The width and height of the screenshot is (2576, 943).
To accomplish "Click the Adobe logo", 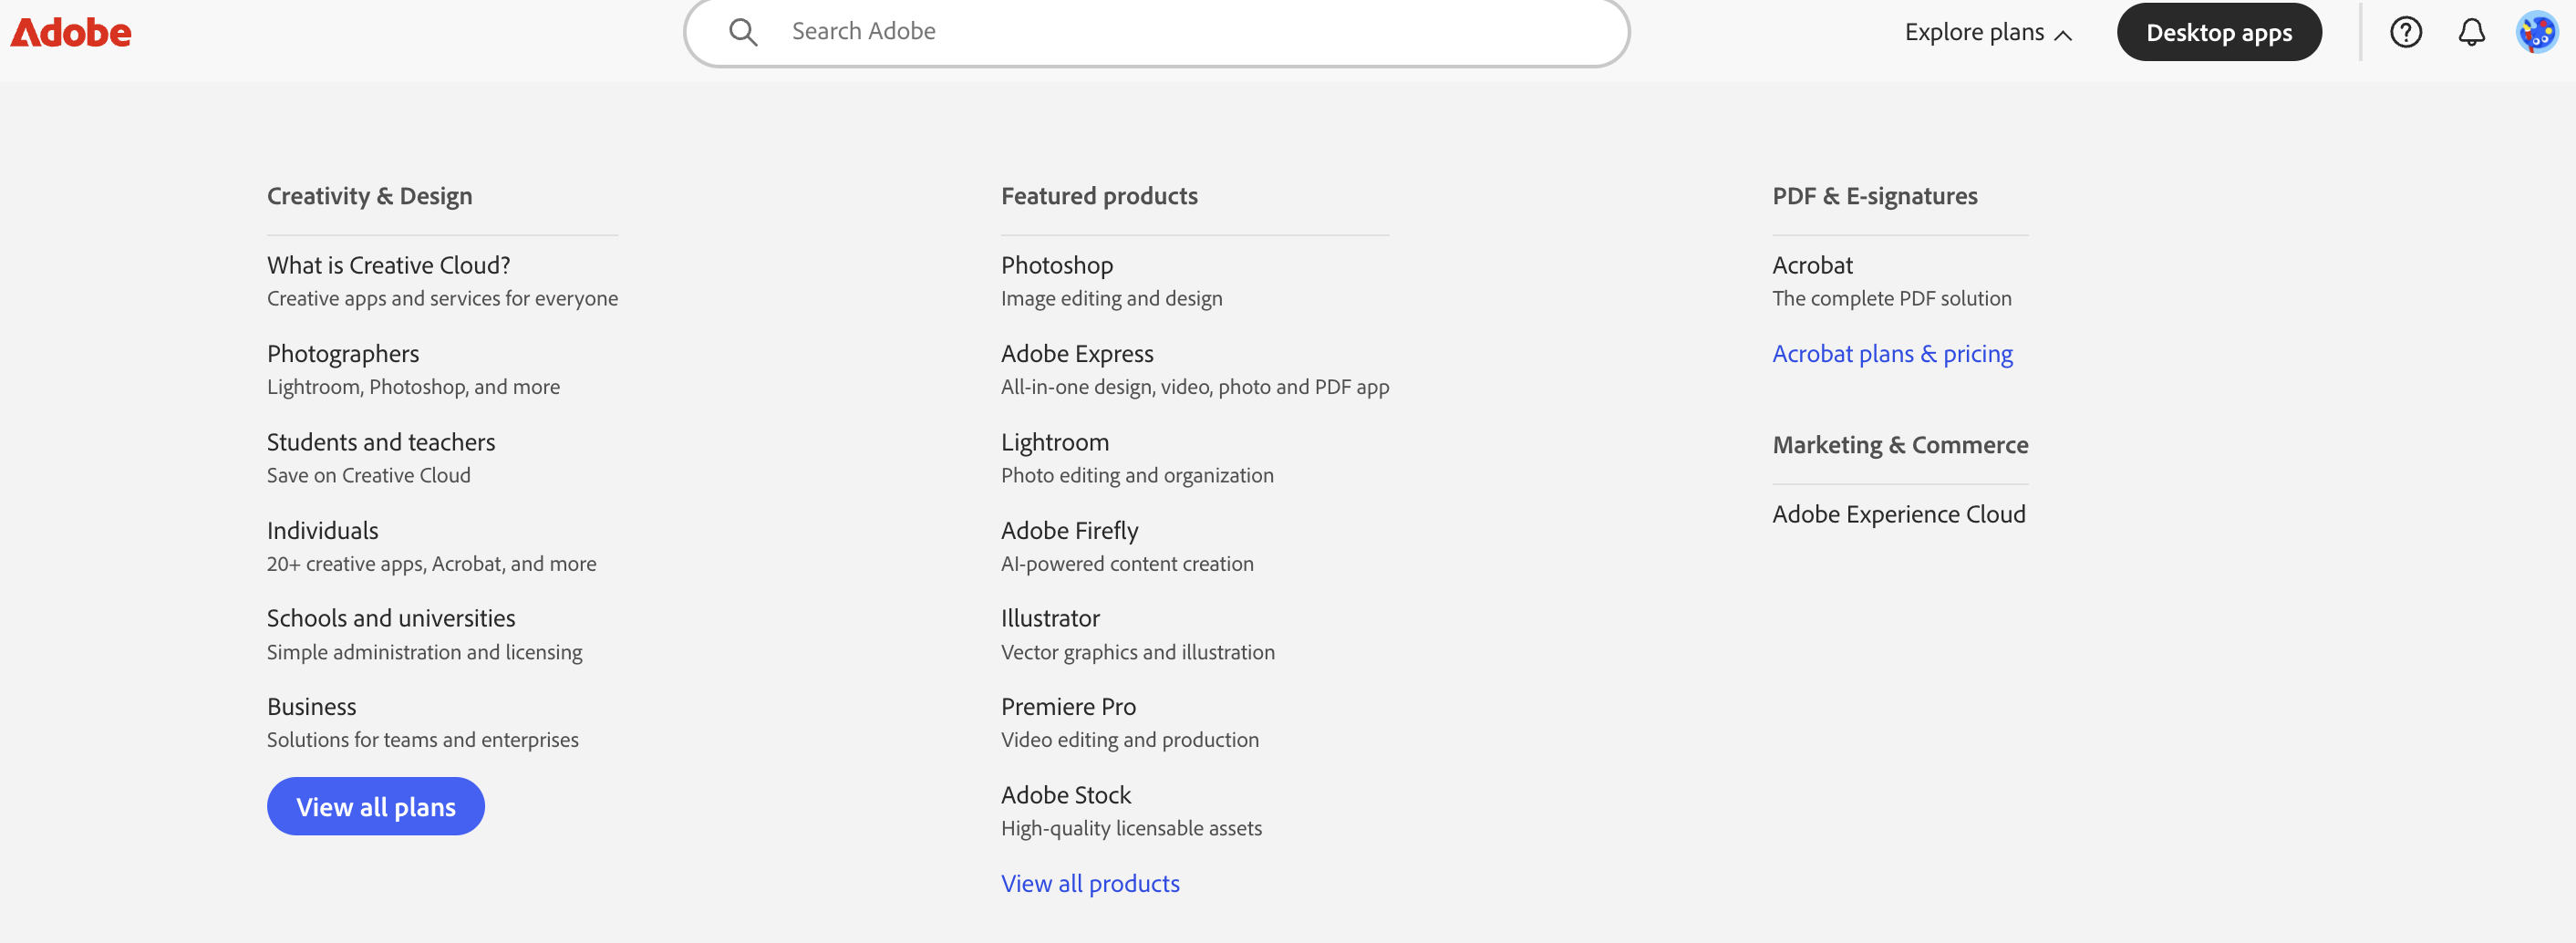I will (71, 33).
